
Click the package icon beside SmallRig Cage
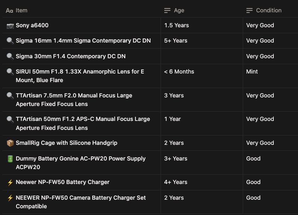tap(10, 143)
